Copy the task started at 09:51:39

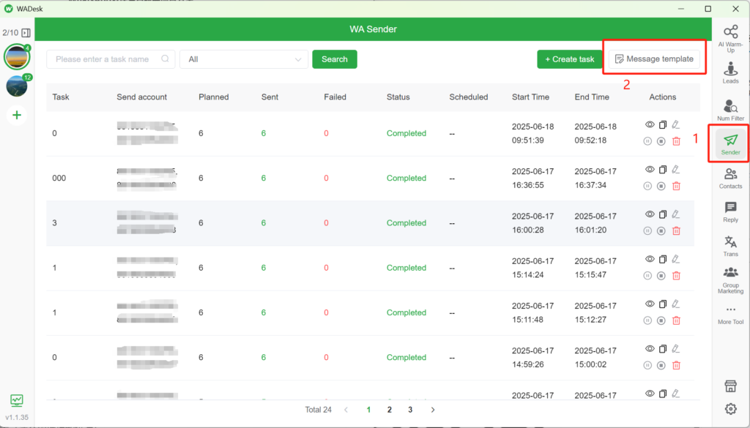pyautogui.click(x=662, y=124)
